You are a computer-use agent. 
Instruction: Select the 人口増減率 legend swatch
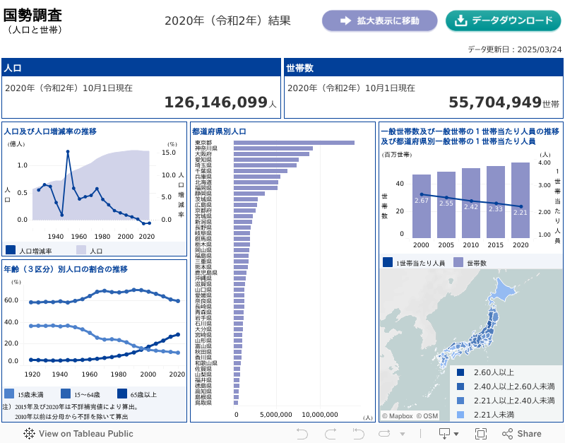pyautogui.click(x=11, y=250)
